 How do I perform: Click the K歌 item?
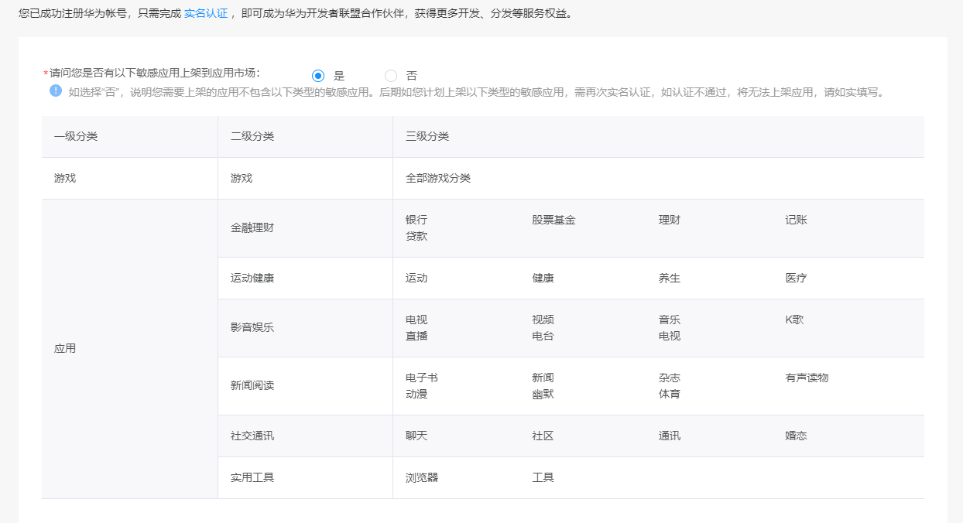(794, 320)
